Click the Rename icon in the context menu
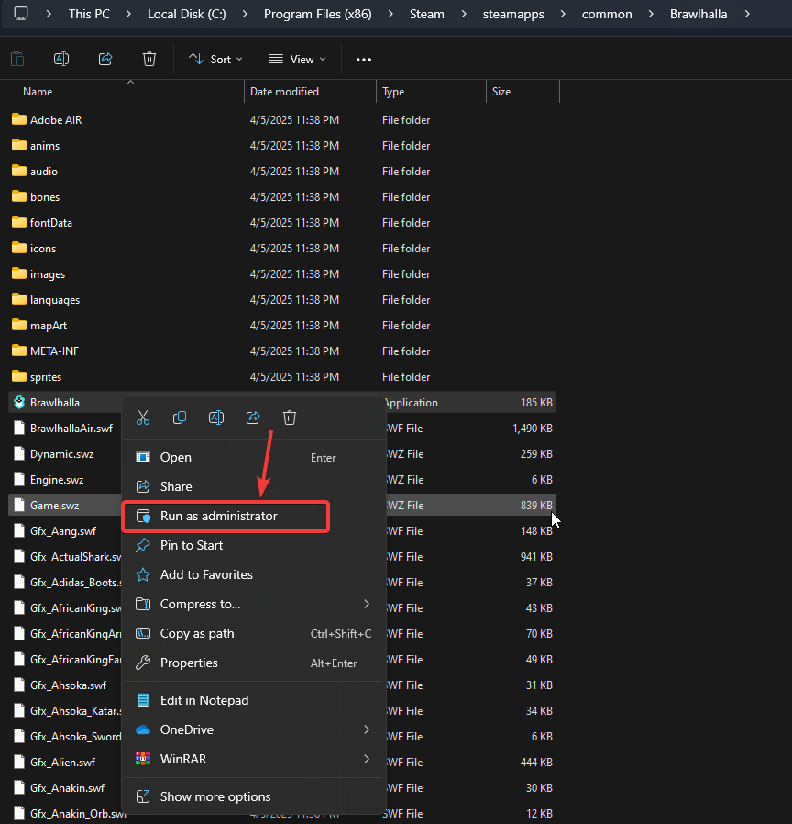792x824 pixels. pyautogui.click(x=216, y=418)
